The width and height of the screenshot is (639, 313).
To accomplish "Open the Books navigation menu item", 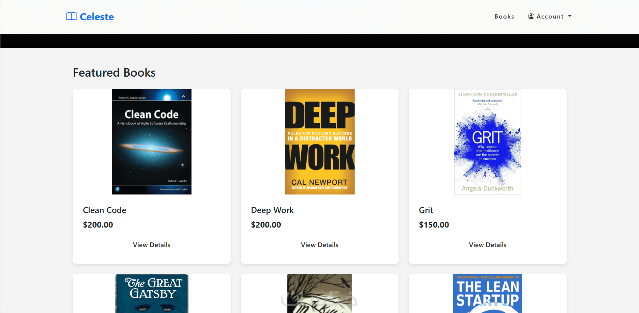I will (504, 17).
